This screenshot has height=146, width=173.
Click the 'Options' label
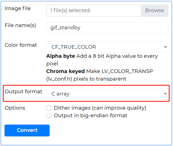pyautogui.click(x=15, y=108)
